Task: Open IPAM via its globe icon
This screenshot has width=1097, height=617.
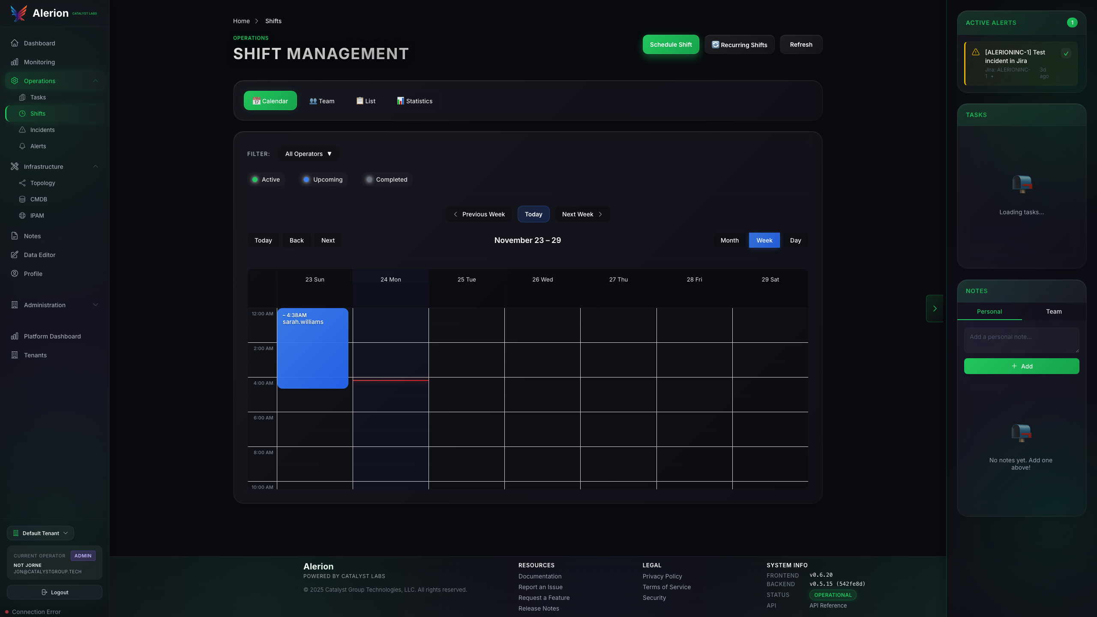Action: [x=22, y=216]
